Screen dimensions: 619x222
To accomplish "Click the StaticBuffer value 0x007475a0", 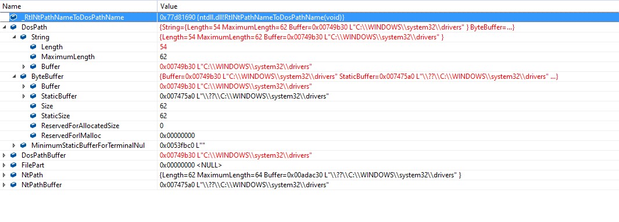I will [244, 96].
